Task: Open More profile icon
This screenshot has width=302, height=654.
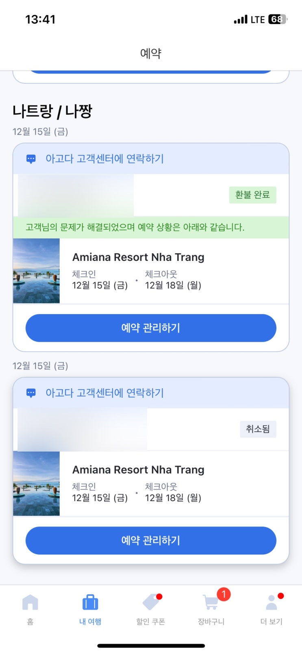Action: (x=272, y=602)
